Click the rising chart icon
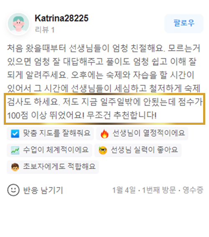The height and width of the screenshot is (237, 209). click(15, 150)
